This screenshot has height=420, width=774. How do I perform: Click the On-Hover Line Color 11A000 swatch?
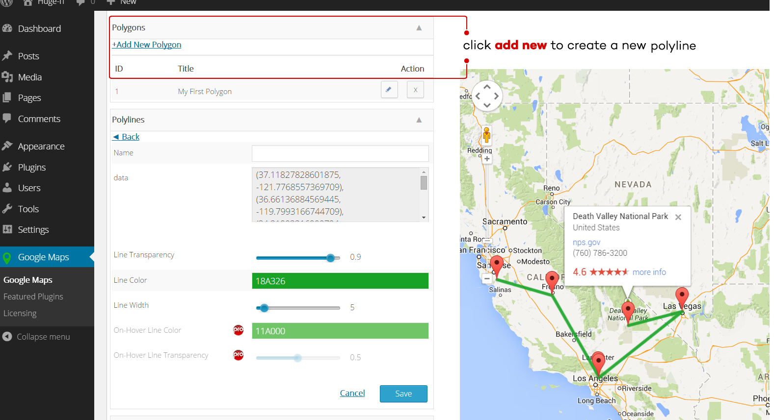pos(340,331)
